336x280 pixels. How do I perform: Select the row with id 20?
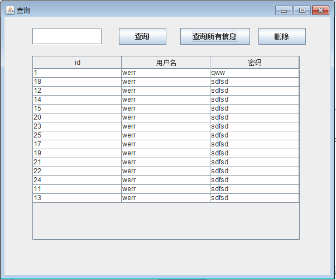pos(77,117)
